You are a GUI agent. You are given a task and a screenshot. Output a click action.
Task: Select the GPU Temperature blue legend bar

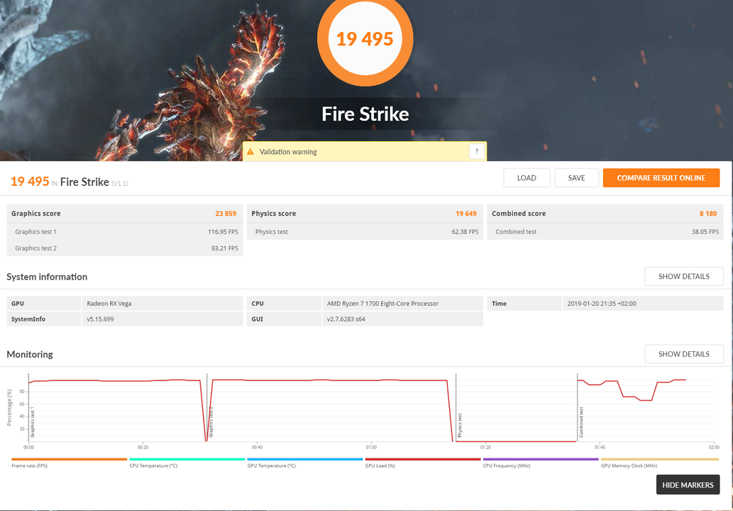pos(304,460)
